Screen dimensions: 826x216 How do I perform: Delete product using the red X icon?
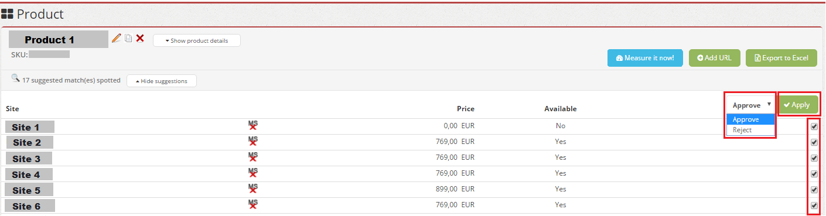[x=140, y=38]
